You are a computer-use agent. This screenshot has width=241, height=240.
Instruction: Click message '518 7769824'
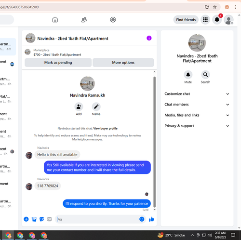click(x=48, y=186)
